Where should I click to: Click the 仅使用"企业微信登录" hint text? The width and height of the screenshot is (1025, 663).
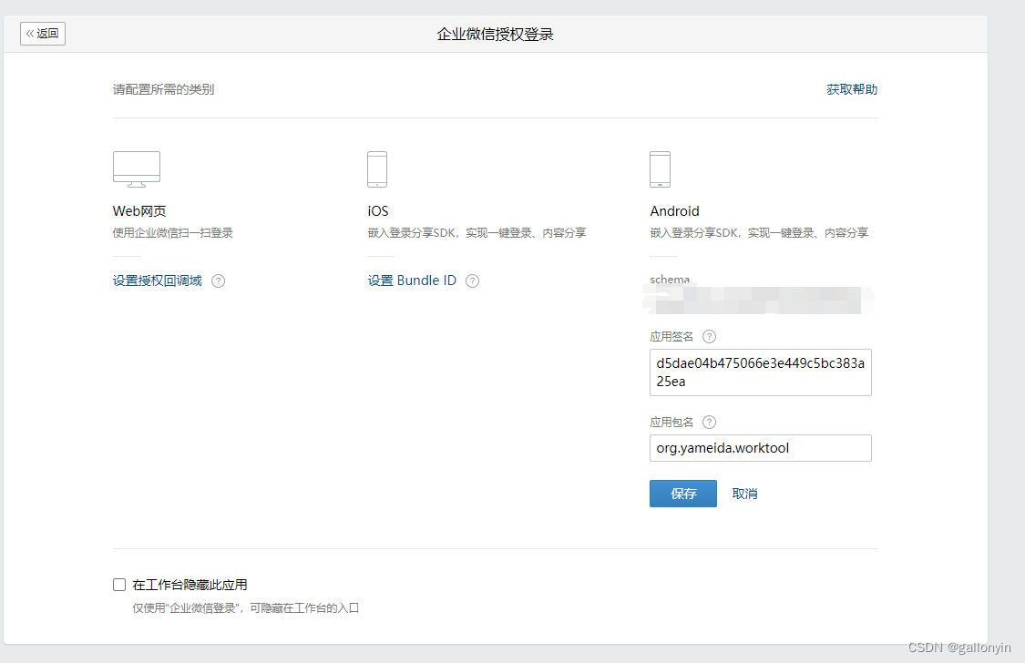pos(246,608)
